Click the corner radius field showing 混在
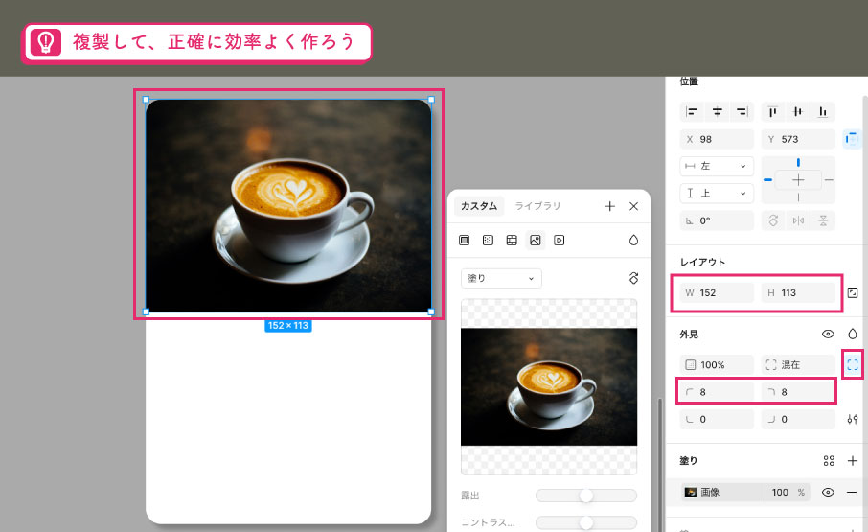868x532 pixels. [x=798, y=365]
